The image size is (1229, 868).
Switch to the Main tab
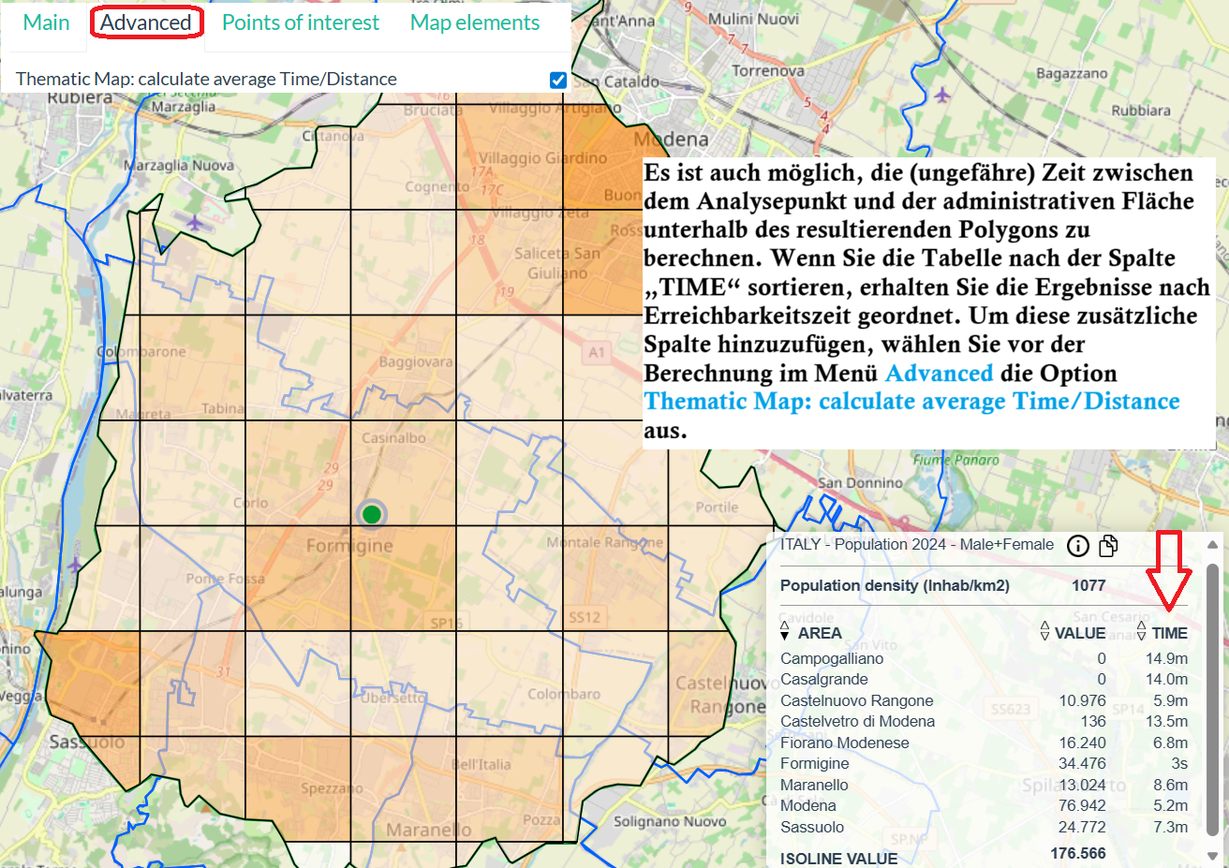(46, 22)
